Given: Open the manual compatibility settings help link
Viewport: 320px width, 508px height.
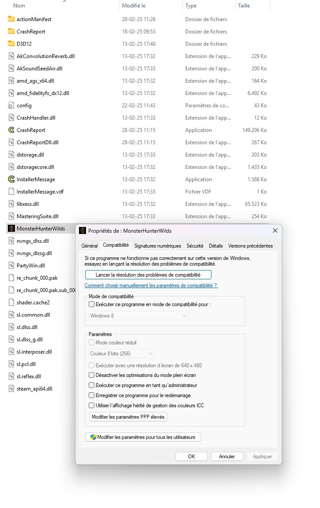Looking at the screenshot, I should click(x=151, y=285).
